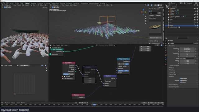Select the wooden boat outliner item

(173, 27)
